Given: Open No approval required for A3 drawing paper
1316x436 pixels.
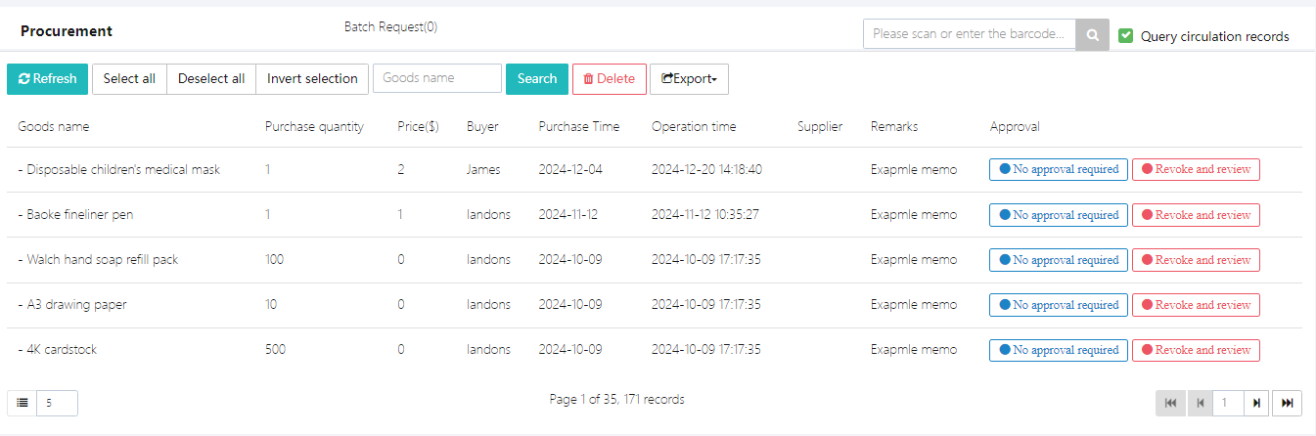Looking at the screenshot, I should (x=1058, y=305).
